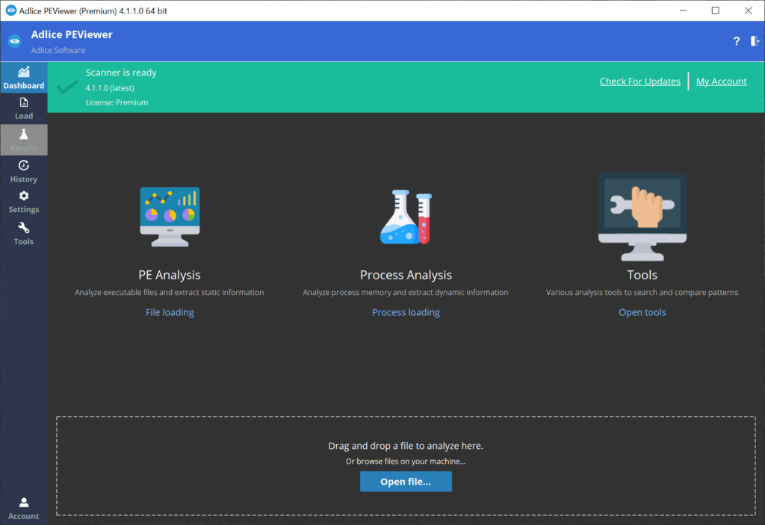Click the Process Analysis flask image
The height and width of the screenshot is (525, 765).
point(406,217)
